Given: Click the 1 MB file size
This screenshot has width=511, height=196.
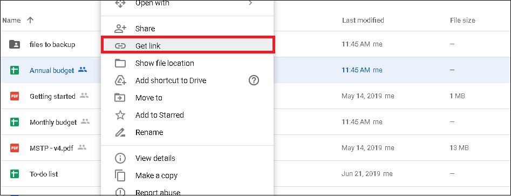Looking at the screenshot, I should click(457, 96).
